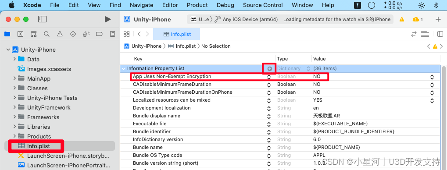Click the circle status icon in menu bar
This screenshot has width=447, height=170.
pyautogui.click(x=372, y=5)
